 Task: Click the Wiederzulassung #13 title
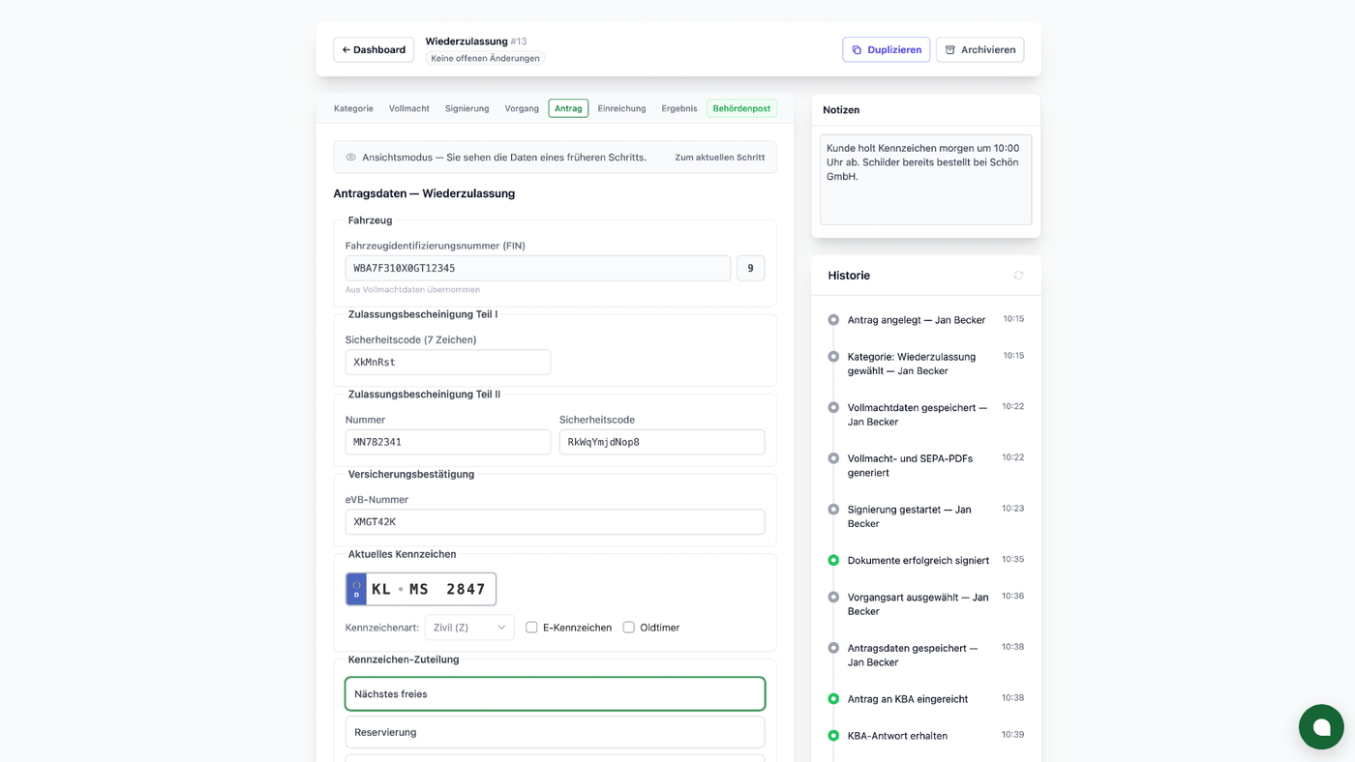coord(476,42)
